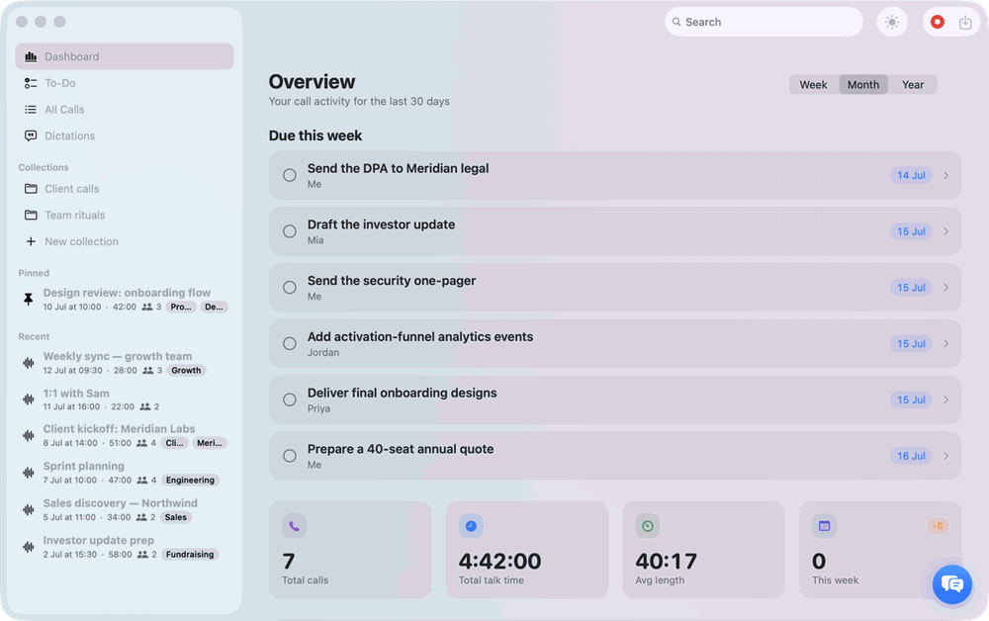This screenshot has height=621, width=989.
Task: Open the Client calls folder icon
Action: (x=31, y=189)
